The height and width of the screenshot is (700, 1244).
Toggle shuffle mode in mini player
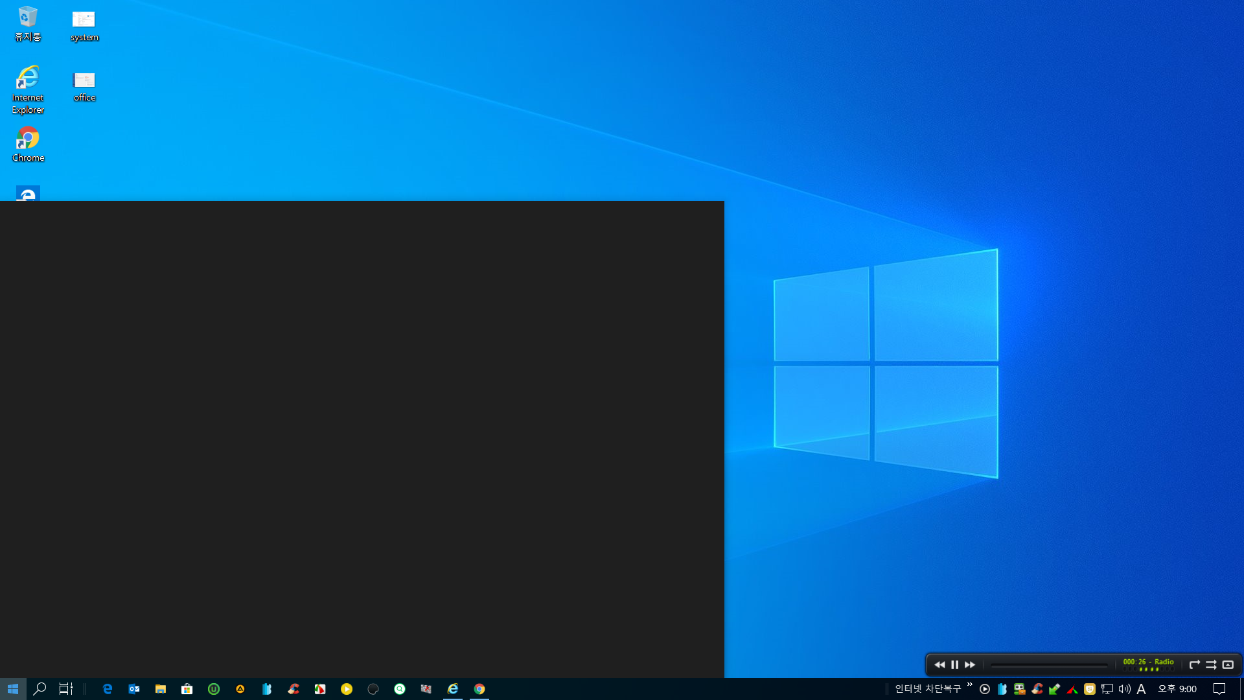(x=1211, y=665)
